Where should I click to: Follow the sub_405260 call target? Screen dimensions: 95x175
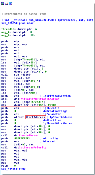click(22, 75)
